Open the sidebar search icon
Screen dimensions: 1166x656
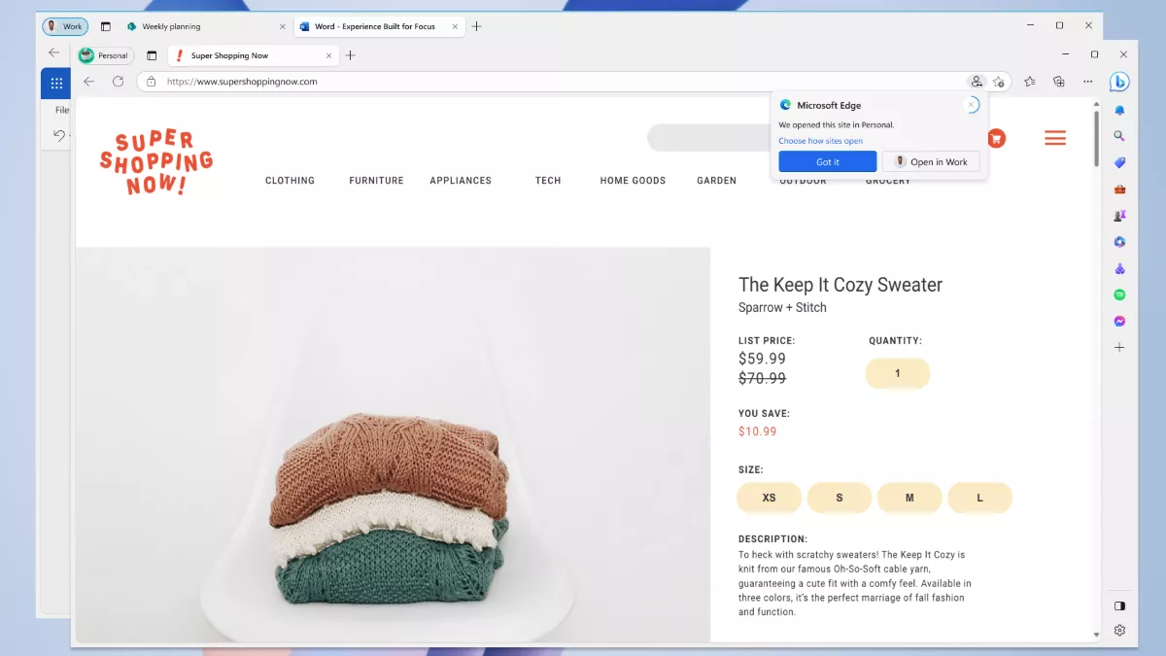click(1119, 136)
